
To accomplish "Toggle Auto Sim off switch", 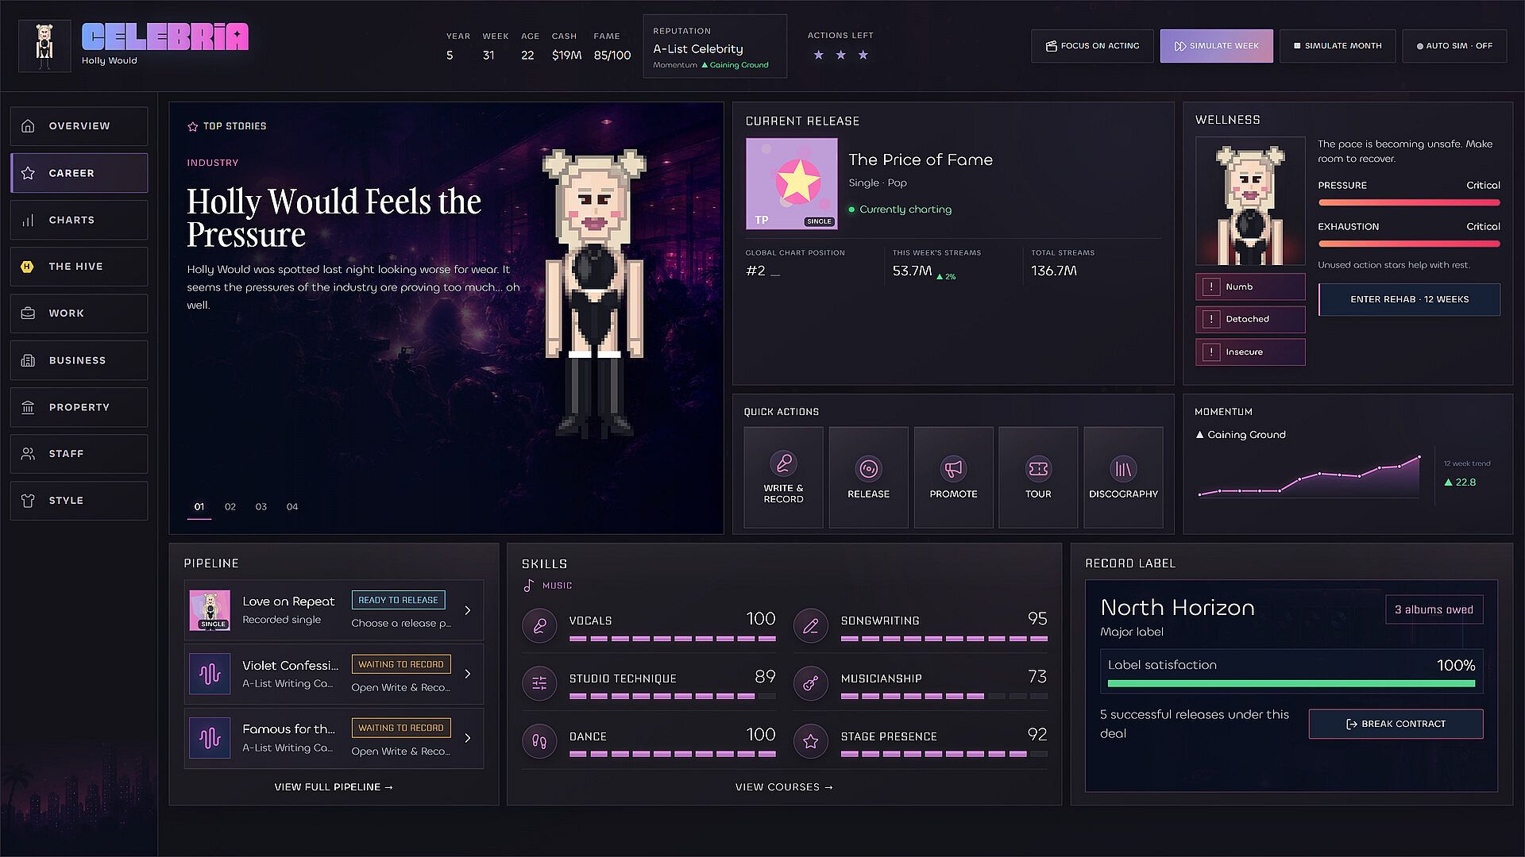I will (1454, 46).
